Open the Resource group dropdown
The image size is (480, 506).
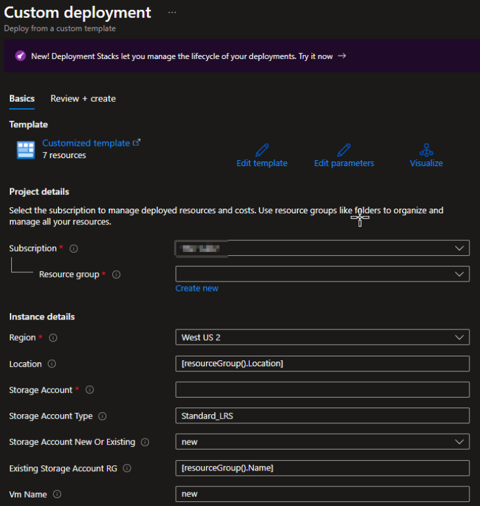(x=322, y=274)
